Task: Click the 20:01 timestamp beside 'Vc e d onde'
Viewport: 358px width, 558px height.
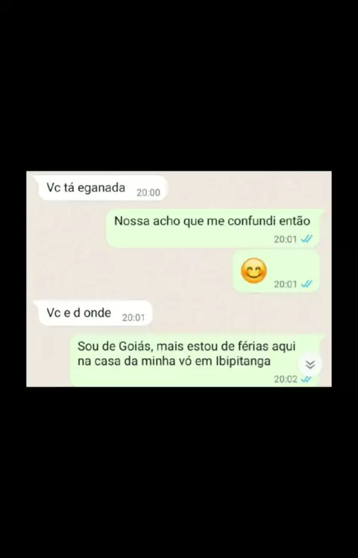Action: point(134,318)
